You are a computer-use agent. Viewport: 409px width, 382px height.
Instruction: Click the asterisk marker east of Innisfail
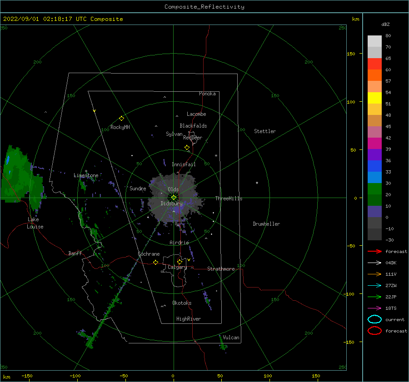216,156
